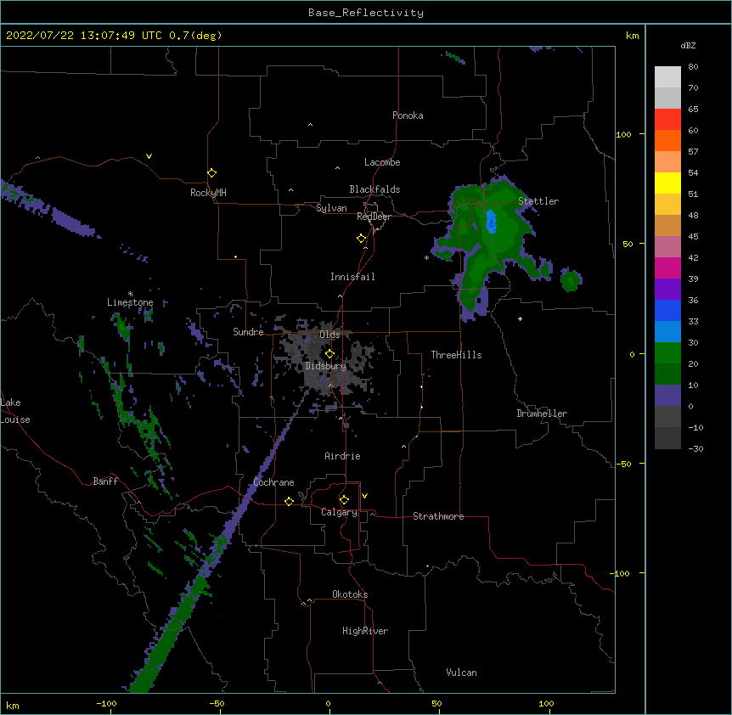Screen dimensions: 732x715
Task: Click the Innisfail label
Action: pos(352,277)
